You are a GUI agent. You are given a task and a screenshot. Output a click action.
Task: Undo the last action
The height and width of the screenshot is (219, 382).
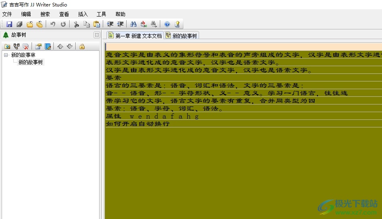(53, 24)
